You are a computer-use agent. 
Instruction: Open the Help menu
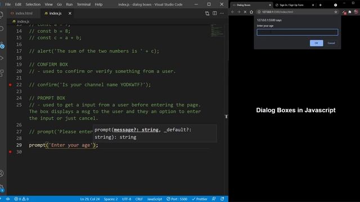pos(99,4)
